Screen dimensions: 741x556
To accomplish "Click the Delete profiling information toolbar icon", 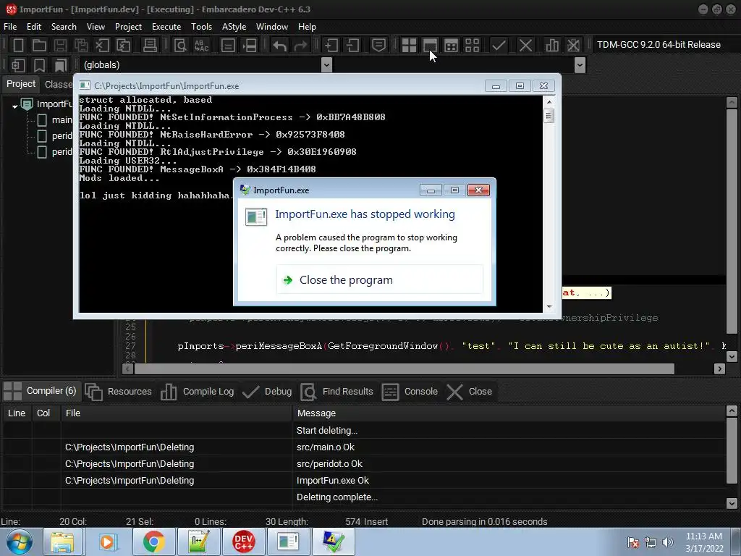I will click(573, 46).
